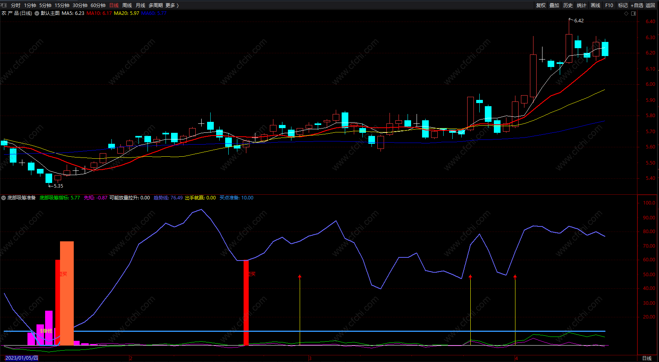Expand the 底部吸筹准备 indicator dropdown
Viewport: 659px width, 362px height.
4,198
